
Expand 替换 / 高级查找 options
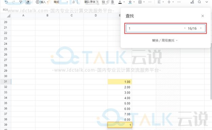pyautogui.click(x=165, y=40)
